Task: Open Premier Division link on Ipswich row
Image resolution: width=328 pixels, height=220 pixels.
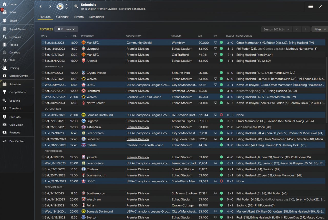Action: click(138, 157)
